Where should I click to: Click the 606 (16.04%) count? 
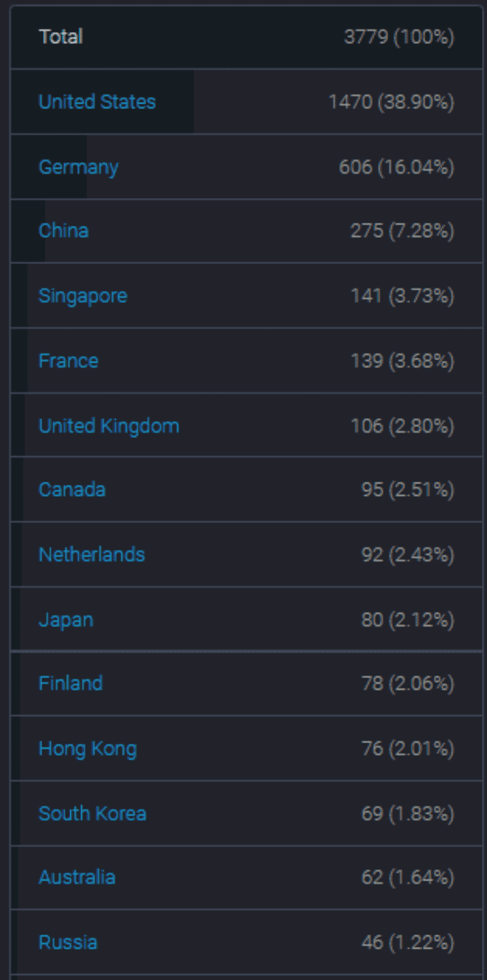click(x=396, y=167)
